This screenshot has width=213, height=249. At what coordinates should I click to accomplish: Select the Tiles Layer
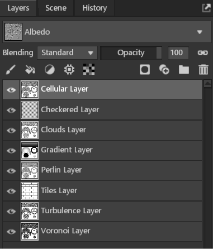click(x=102, y=191)
